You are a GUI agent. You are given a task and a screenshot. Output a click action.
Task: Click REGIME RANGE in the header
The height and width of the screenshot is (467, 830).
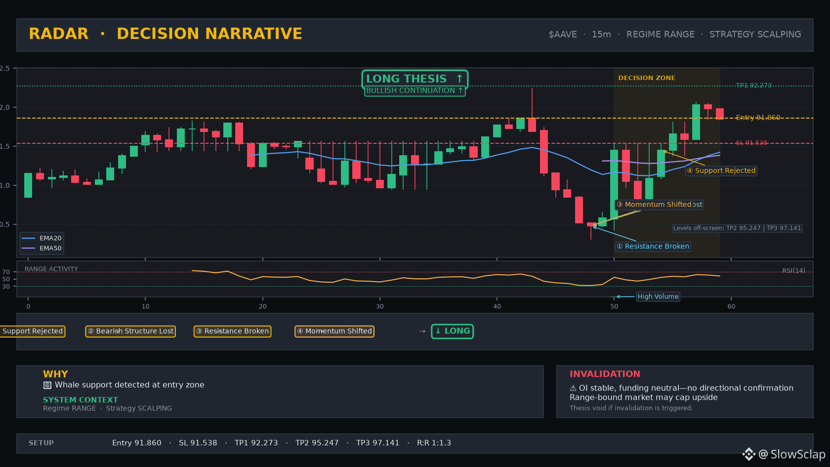[x=661, y=35]
